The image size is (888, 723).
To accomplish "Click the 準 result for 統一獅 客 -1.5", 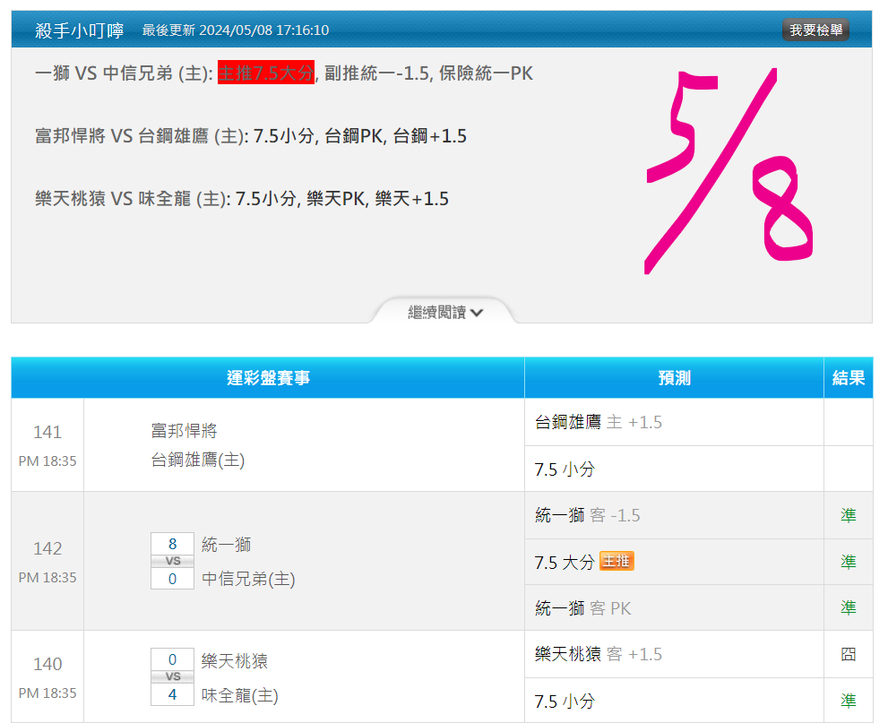I will pos(849,515).
